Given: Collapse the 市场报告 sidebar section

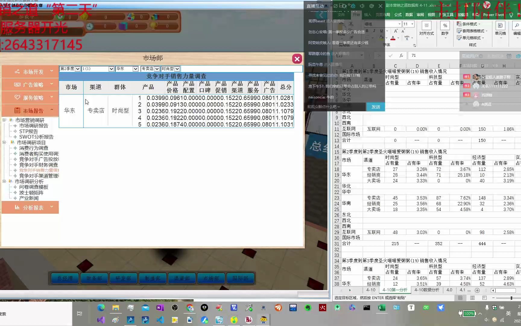Looking at the screenshot, I should coord(30,111).
